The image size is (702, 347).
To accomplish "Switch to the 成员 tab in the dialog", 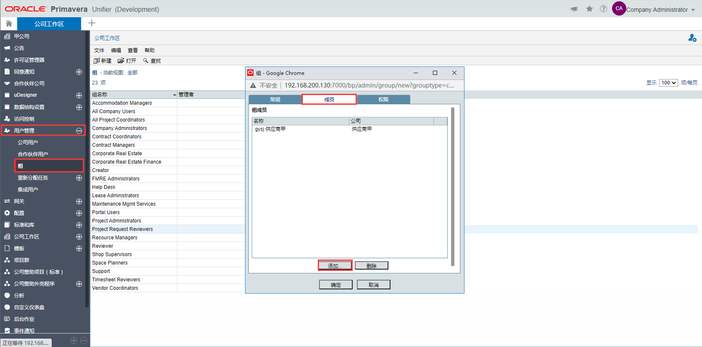I will pyautogui.click(x=329, y=99).
